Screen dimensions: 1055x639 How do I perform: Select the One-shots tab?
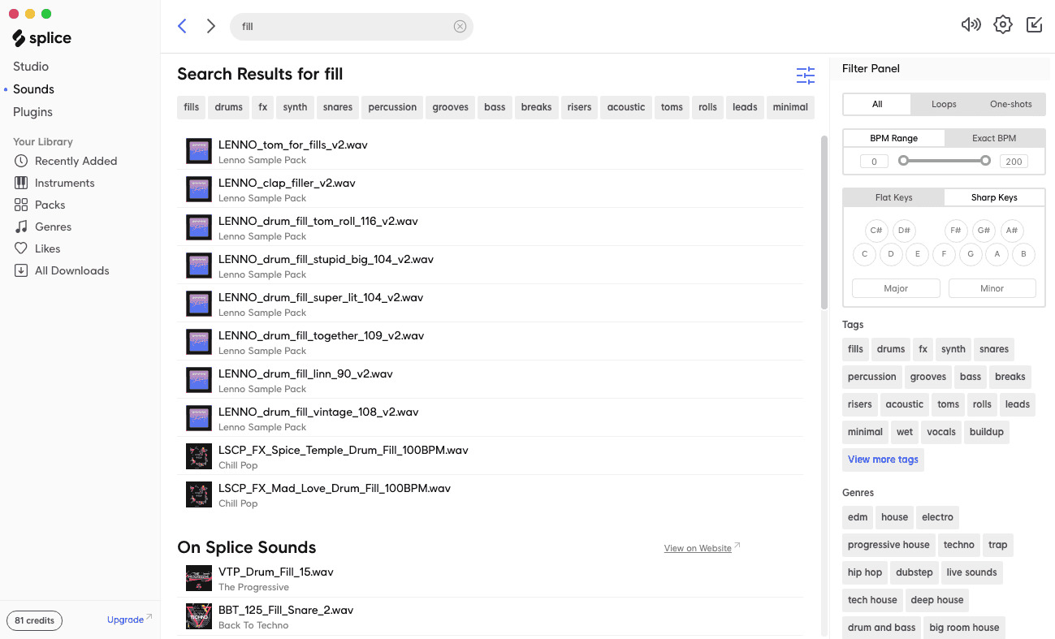pyautogui.click(x=1011, y=104)
